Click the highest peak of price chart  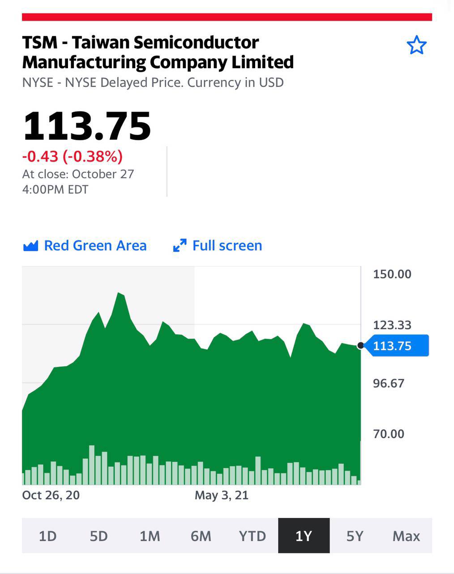tap(119, 294)
